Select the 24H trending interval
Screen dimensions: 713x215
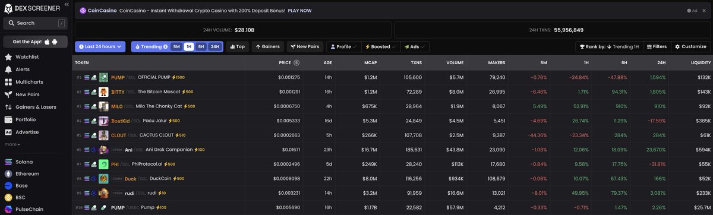point(214,46)
